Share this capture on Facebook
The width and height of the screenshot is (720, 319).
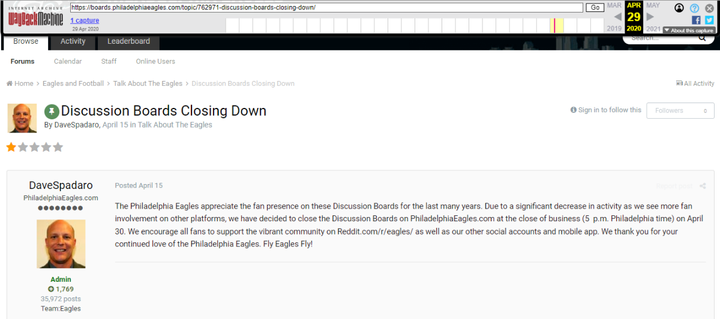[696, 20]
